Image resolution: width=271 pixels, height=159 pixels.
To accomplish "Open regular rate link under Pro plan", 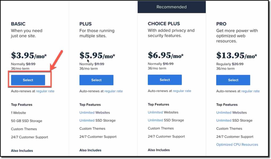I will click(x=250, y=91).
